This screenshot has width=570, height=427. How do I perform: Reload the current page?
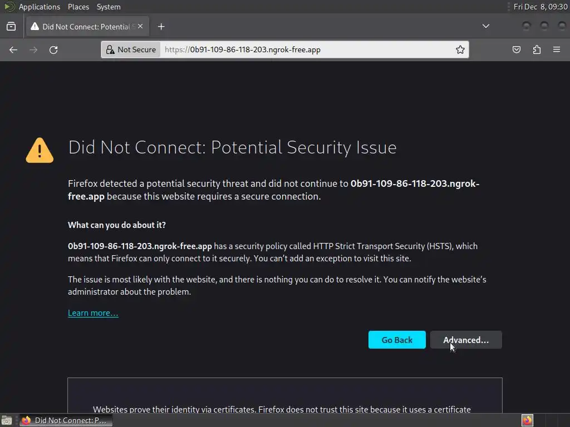tap(53, 49)
